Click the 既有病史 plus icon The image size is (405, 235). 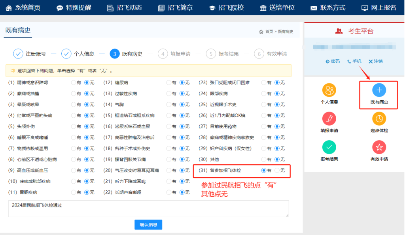pyautogui.click(x=379, y=90)
